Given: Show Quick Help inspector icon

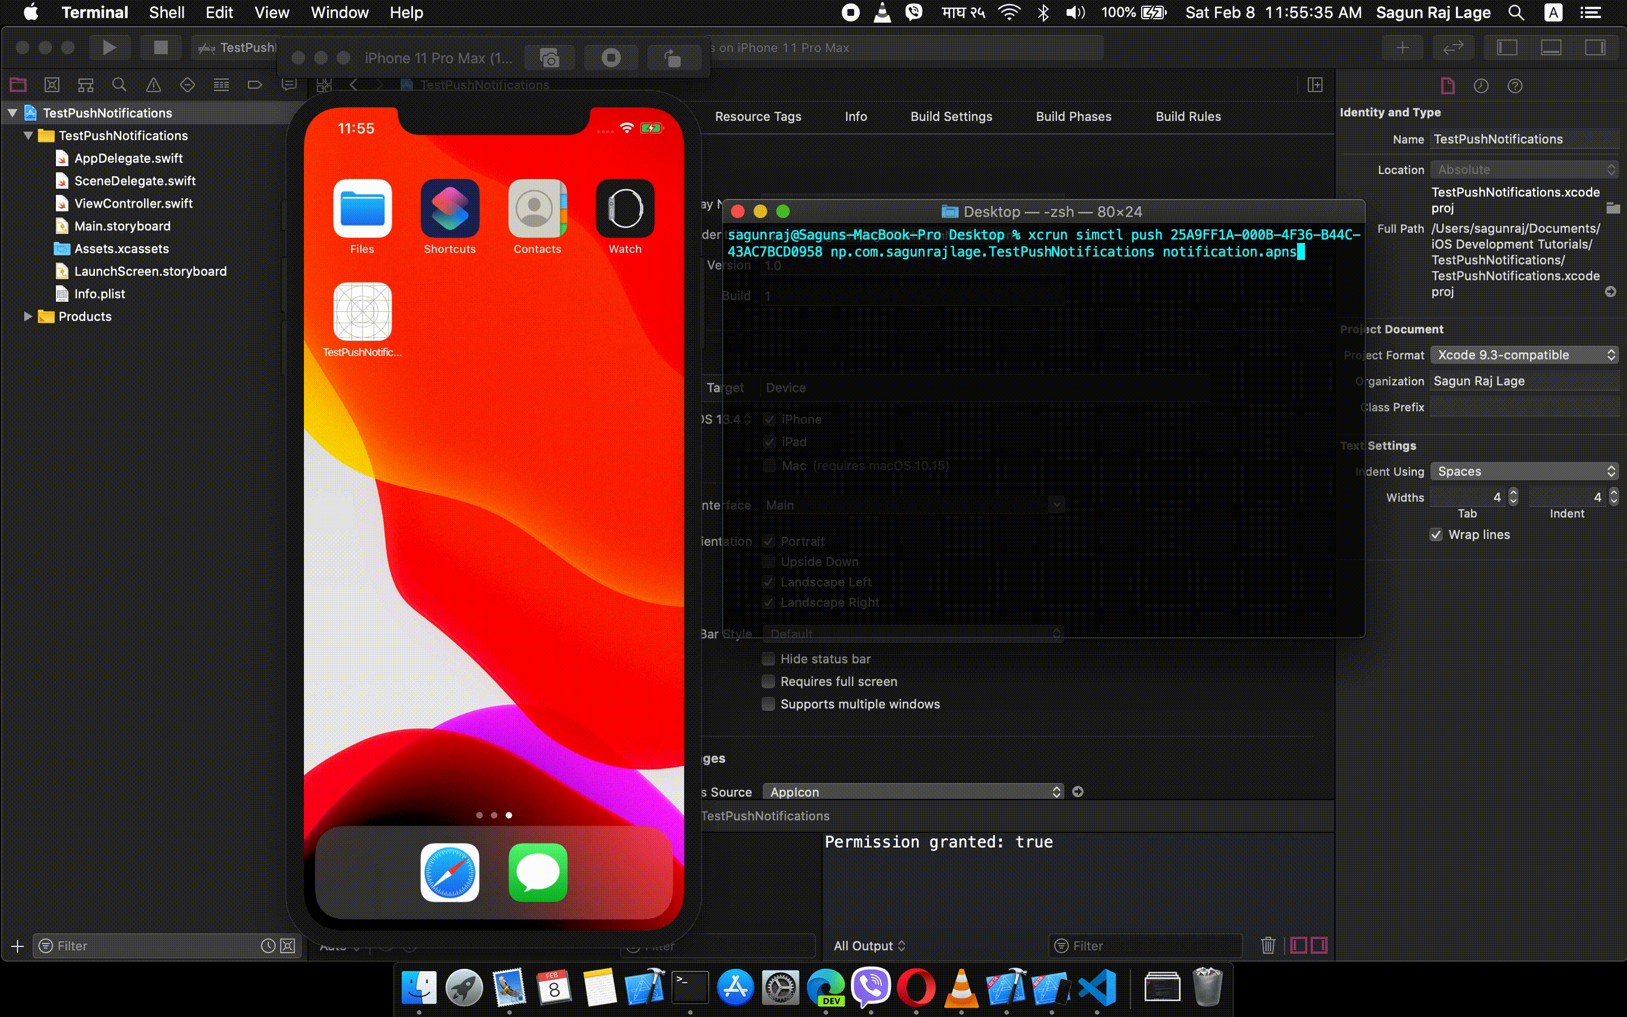Looking at the screenshot, I should tap(1515, 85).
